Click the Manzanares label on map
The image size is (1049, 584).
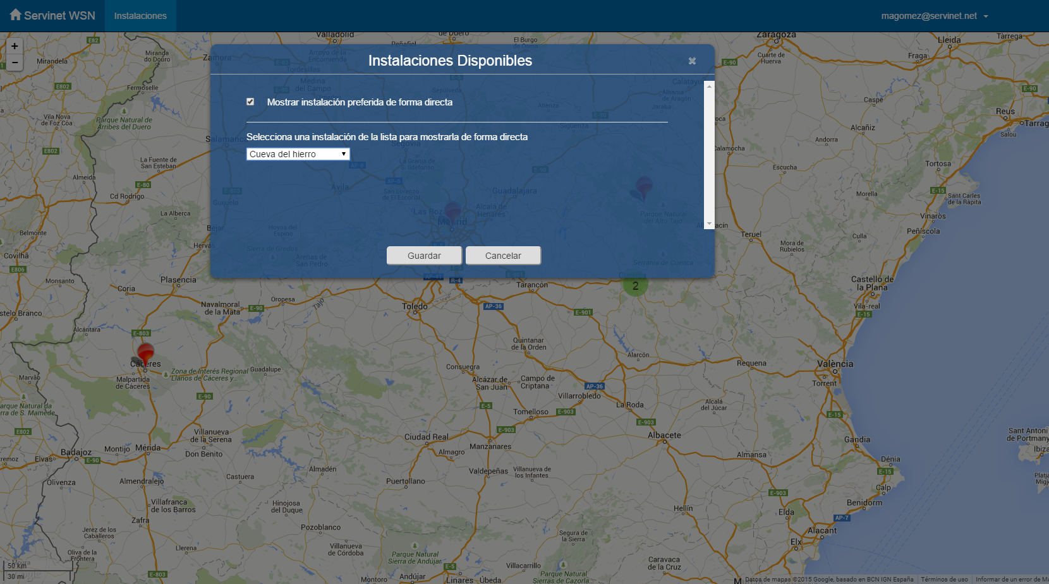490,446
